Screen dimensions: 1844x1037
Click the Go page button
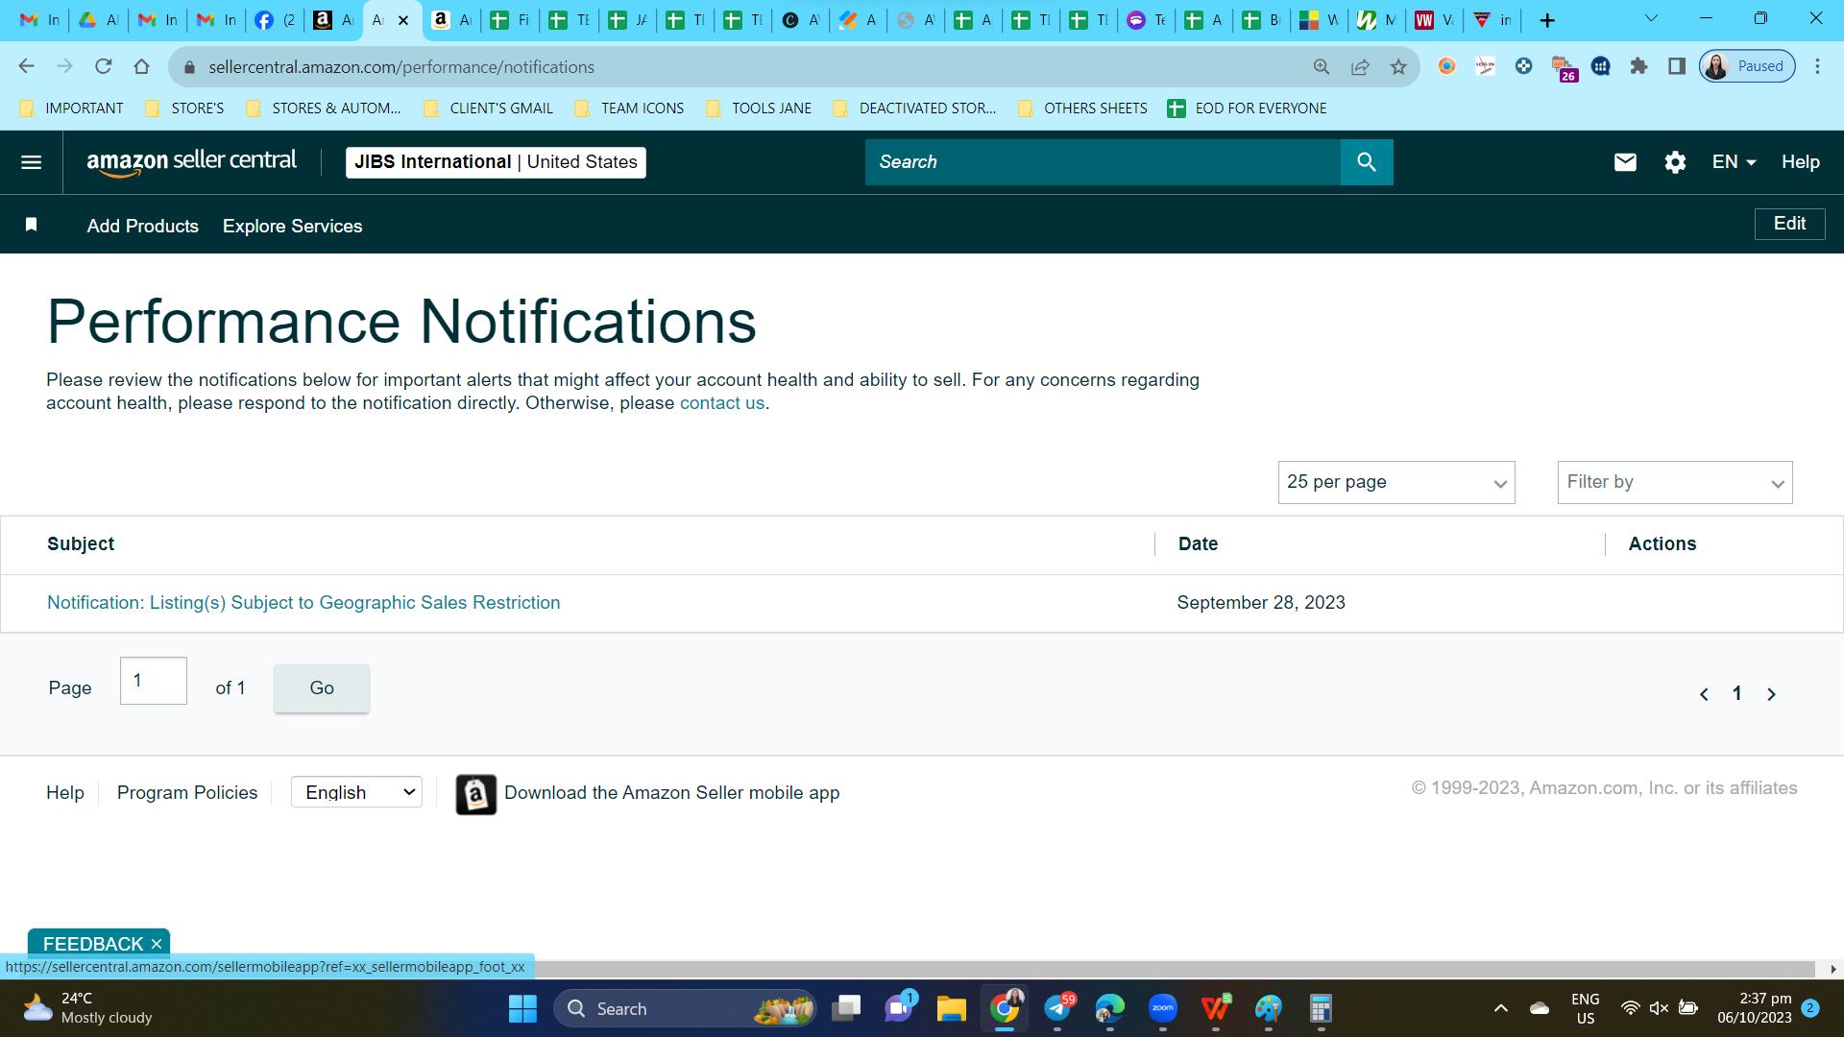tap(322, 688)
